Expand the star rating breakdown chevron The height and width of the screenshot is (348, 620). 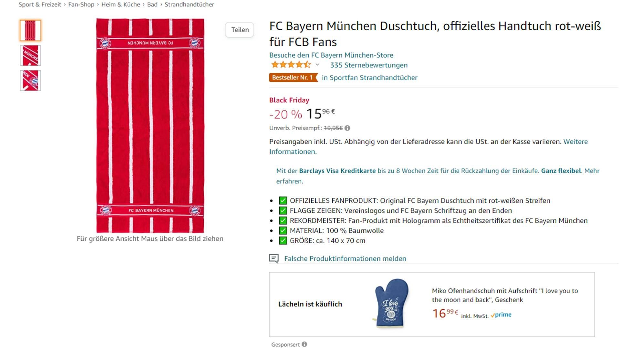point(317,65)
